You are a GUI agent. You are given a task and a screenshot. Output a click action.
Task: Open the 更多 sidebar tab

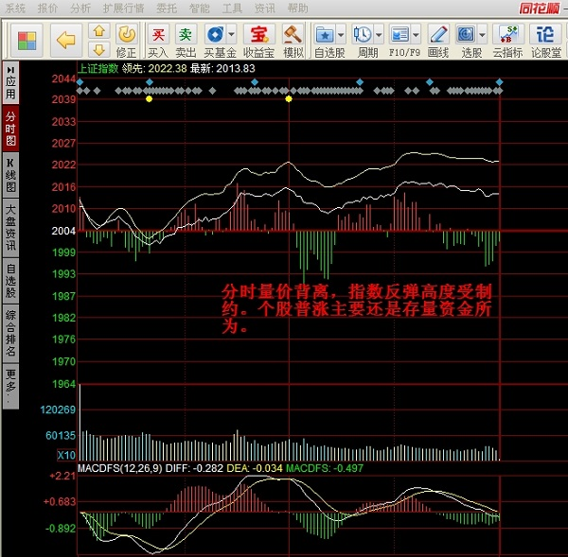point(10,387)
